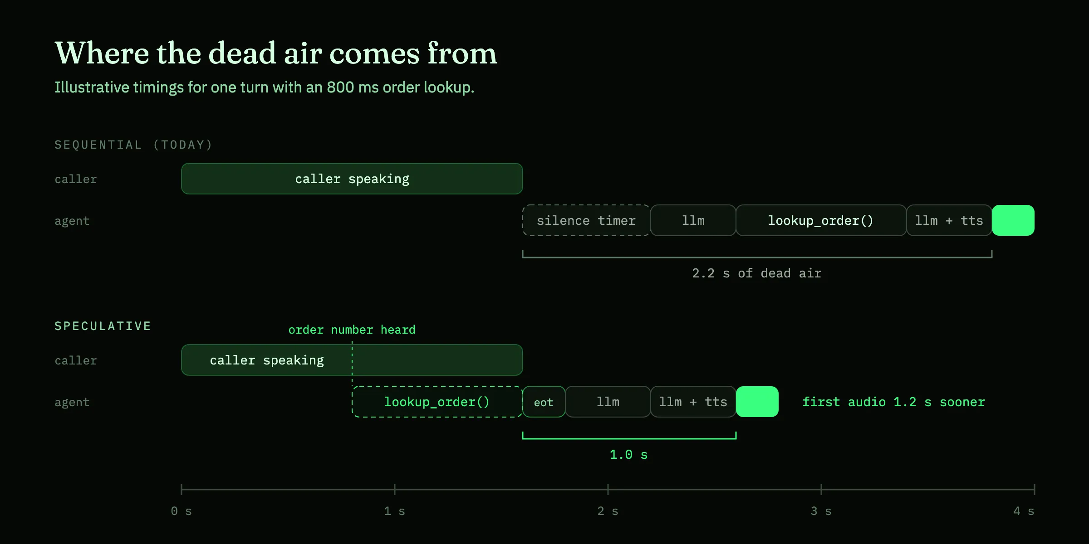The width and height of the screenshot is (1089, 544).
Task: Click the 'order number heard' marker label
Action: tap(352, 330)
